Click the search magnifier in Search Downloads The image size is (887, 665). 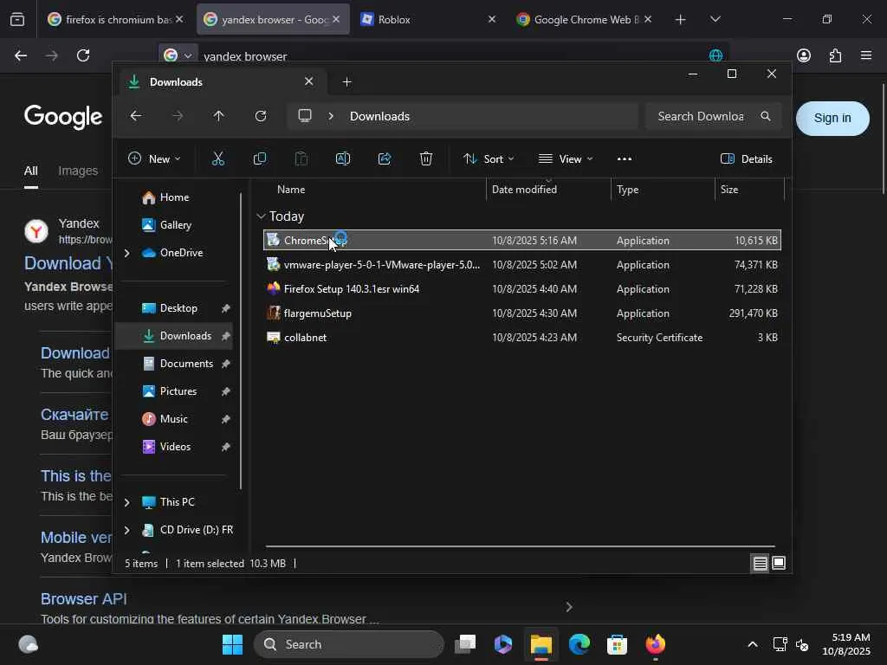[766, 116]
